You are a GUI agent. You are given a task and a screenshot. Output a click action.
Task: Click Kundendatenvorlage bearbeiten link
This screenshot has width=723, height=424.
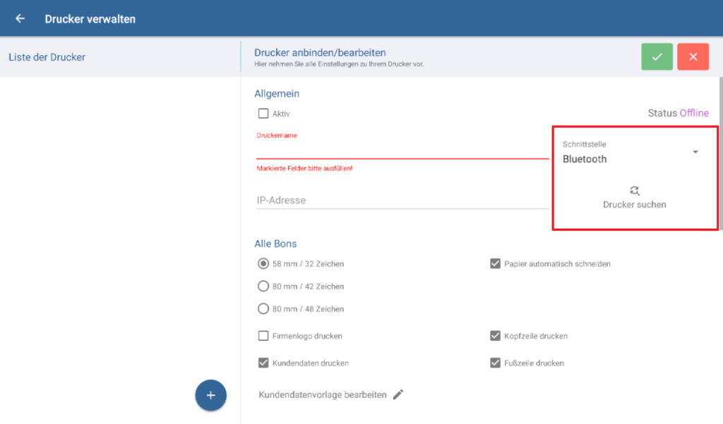(x=323, y=394)
